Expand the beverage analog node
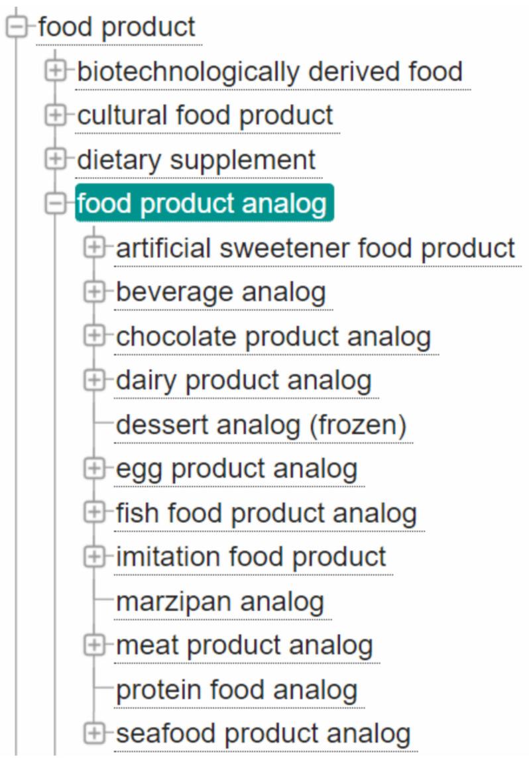 pyautogui.click(x=94, y=292)
